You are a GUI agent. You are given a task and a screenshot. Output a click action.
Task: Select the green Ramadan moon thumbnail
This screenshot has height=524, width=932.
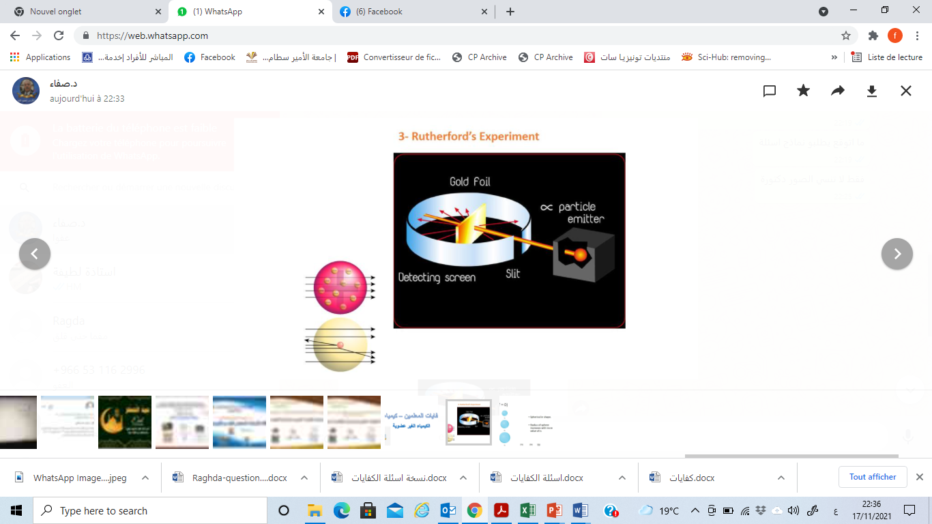coord(125,422)
